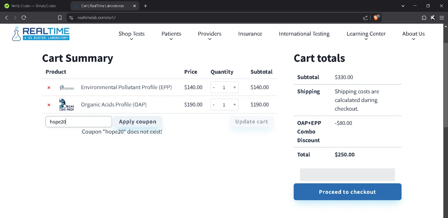The height and width of the screenshot is (218, 448).
Task: Remove Environmental Pollutant Profile from cart
Action: coord(49,88)
